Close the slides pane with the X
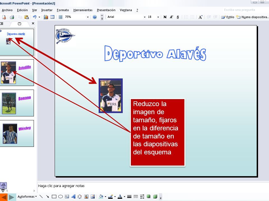Viewport: 269px width, 201px height. pyautogui.click(x=33, y=23)
